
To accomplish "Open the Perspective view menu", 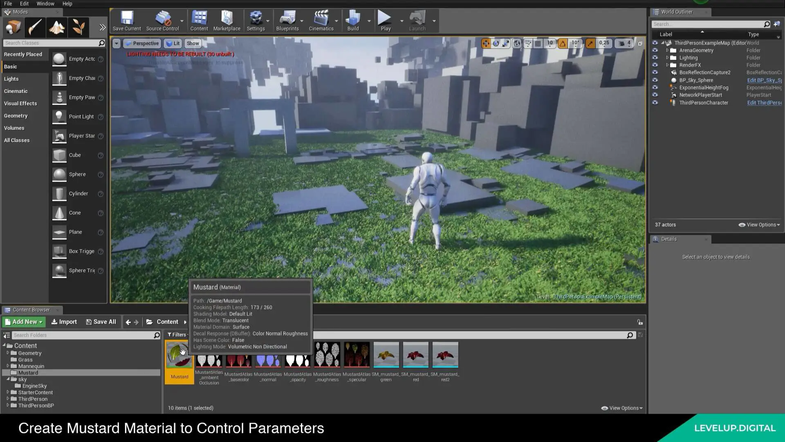I will (141, 43).
